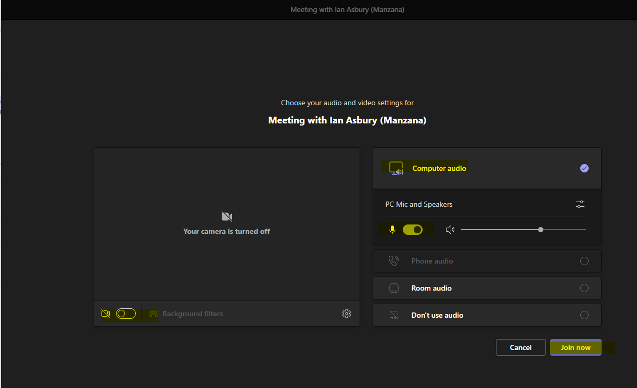Click Join now button

pos(576,347)
